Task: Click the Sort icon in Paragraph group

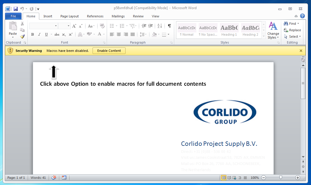Action: [159, 26]
